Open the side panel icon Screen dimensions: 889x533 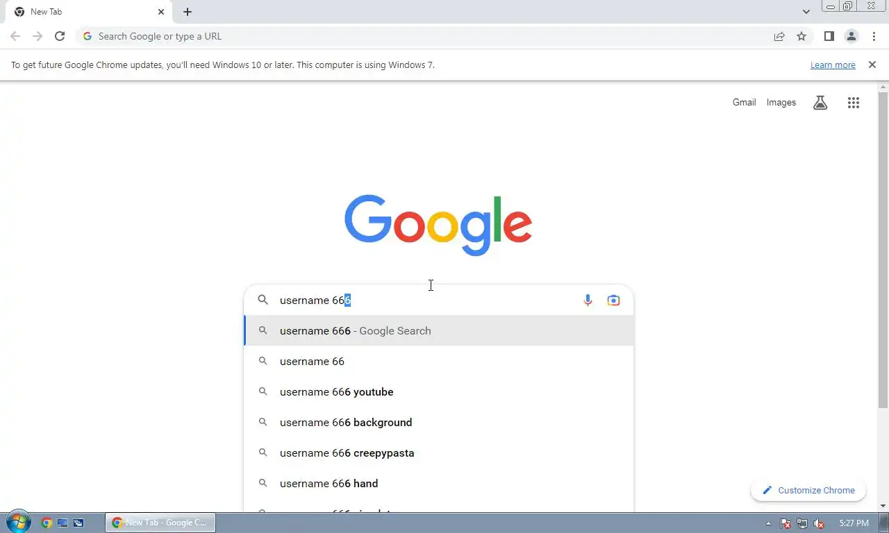829,36
